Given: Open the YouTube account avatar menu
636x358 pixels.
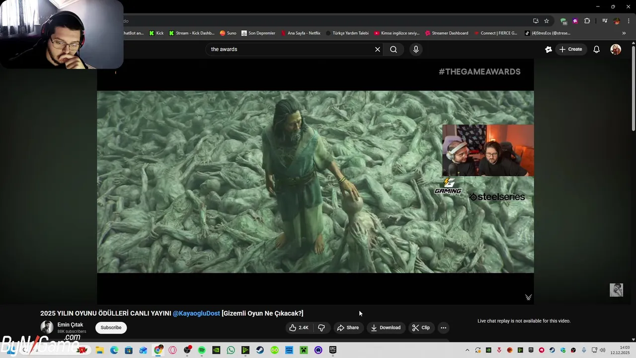Looking at the screenshot, I should 616,49.
